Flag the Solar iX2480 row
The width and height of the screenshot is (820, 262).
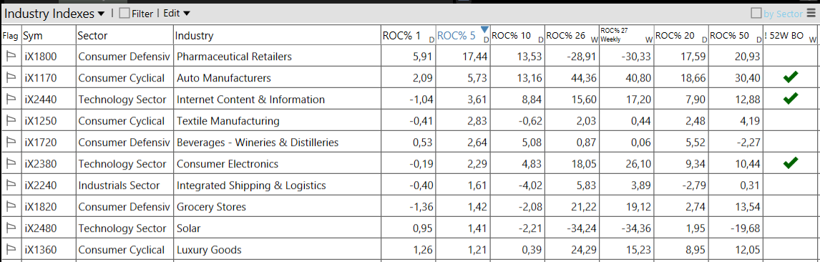coord(11,228)
